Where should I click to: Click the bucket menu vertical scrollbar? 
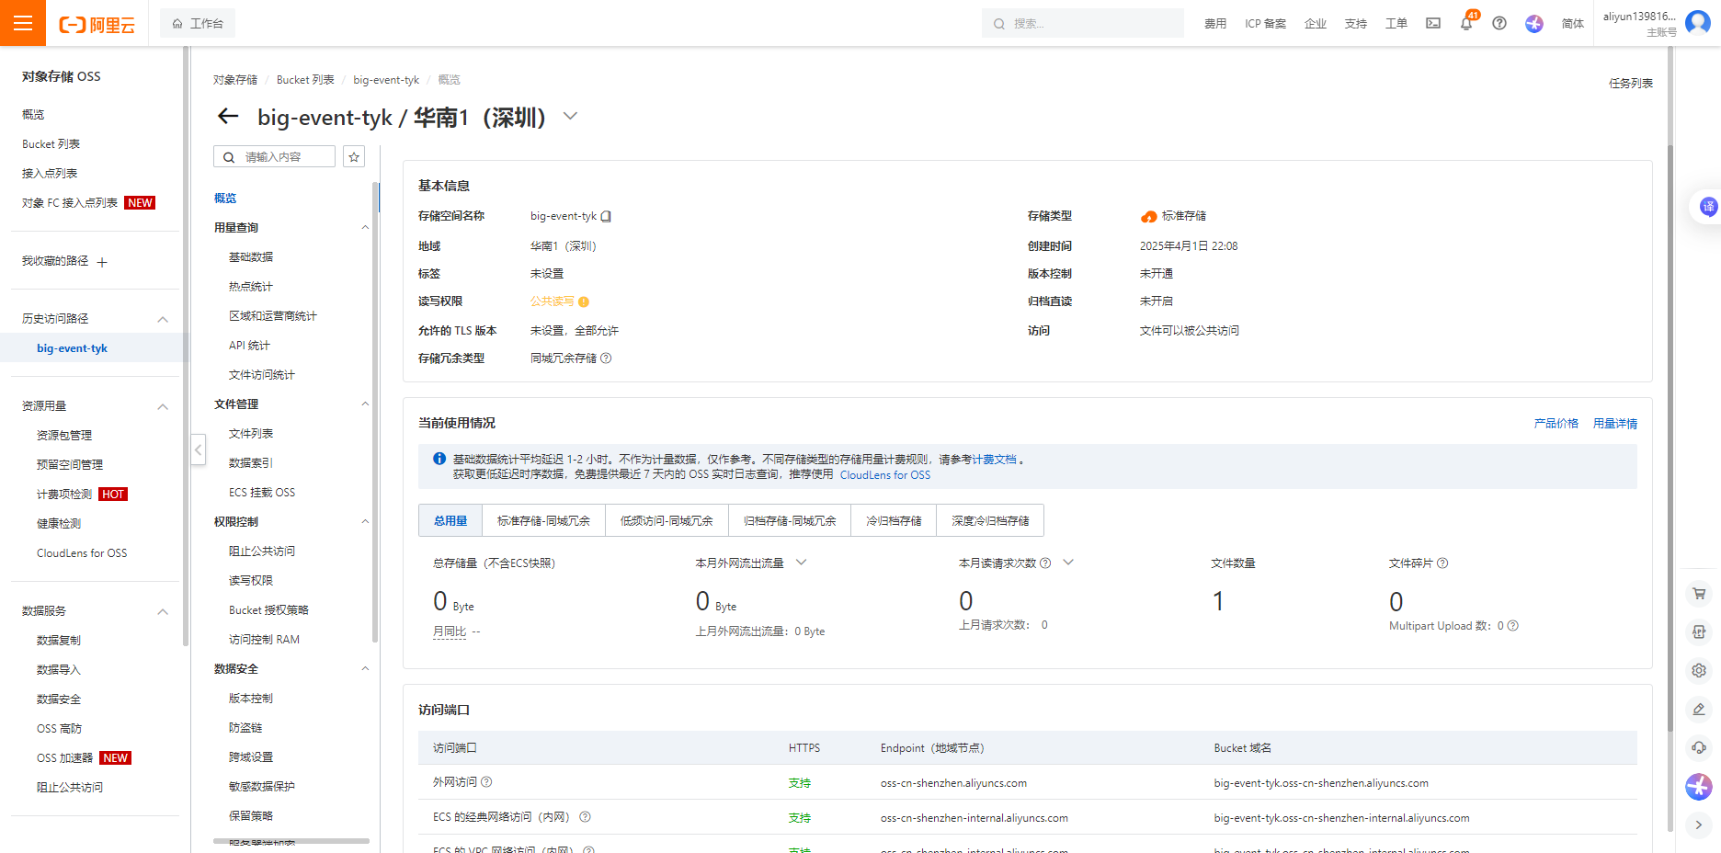375,412
